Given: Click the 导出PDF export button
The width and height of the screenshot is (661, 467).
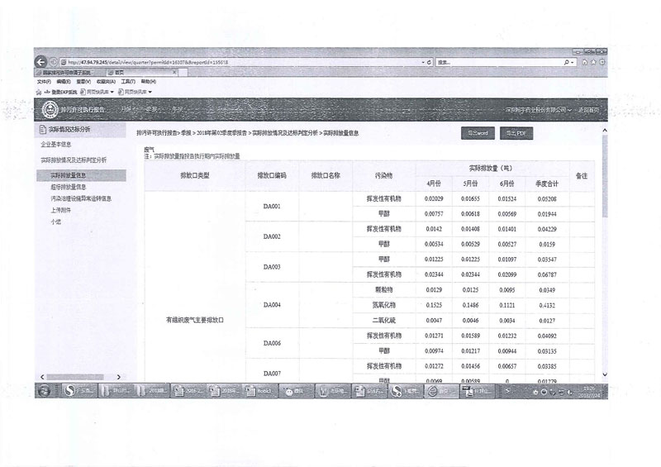Looking at the screenshot, I should [521, 132].
